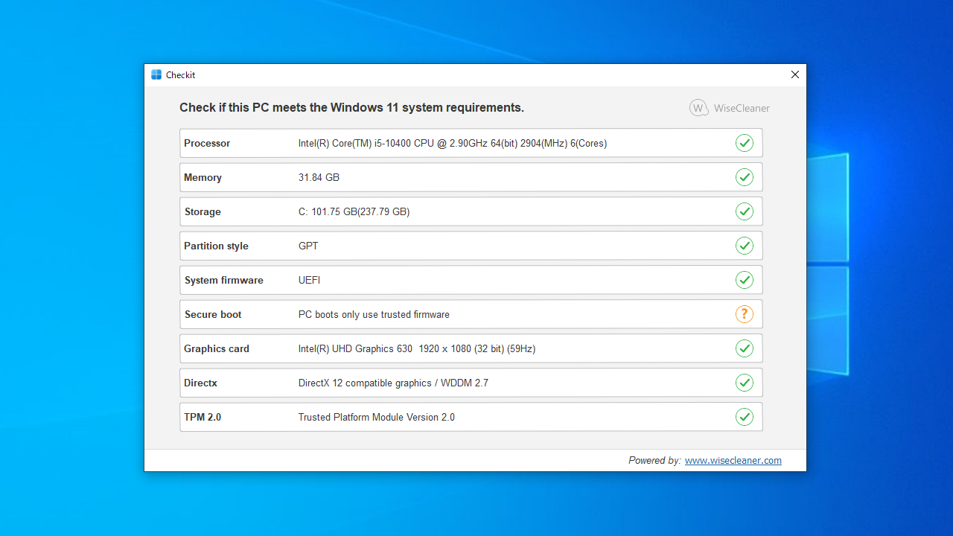Viewport: 953px width, 536px height.
Task: Select the Partition style label
Action: (216, 246)
